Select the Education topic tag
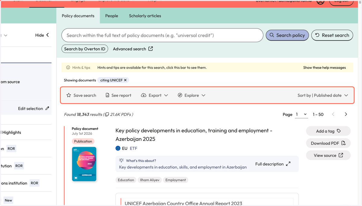The height and width of the screenshot is (206, 362). 126,180
